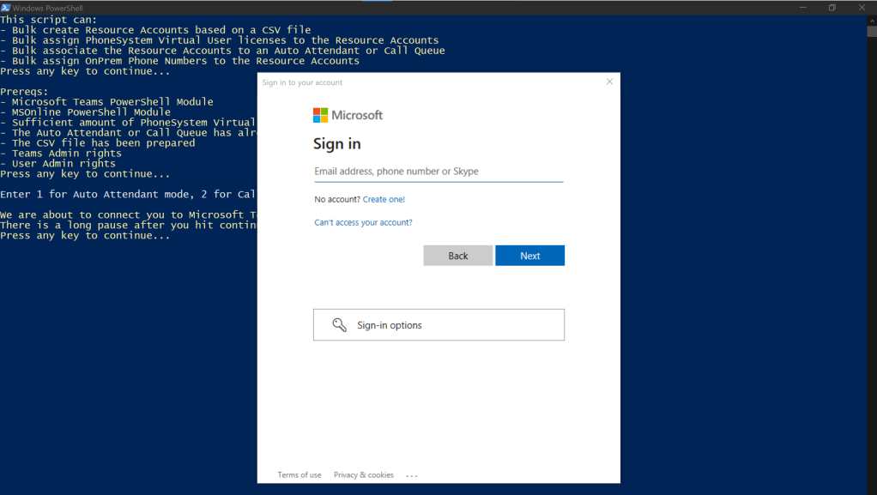Viewport: 877px width, 495px height.
Task: Minimize the Windows PowerShell window
Action: [x=801, y=8]
